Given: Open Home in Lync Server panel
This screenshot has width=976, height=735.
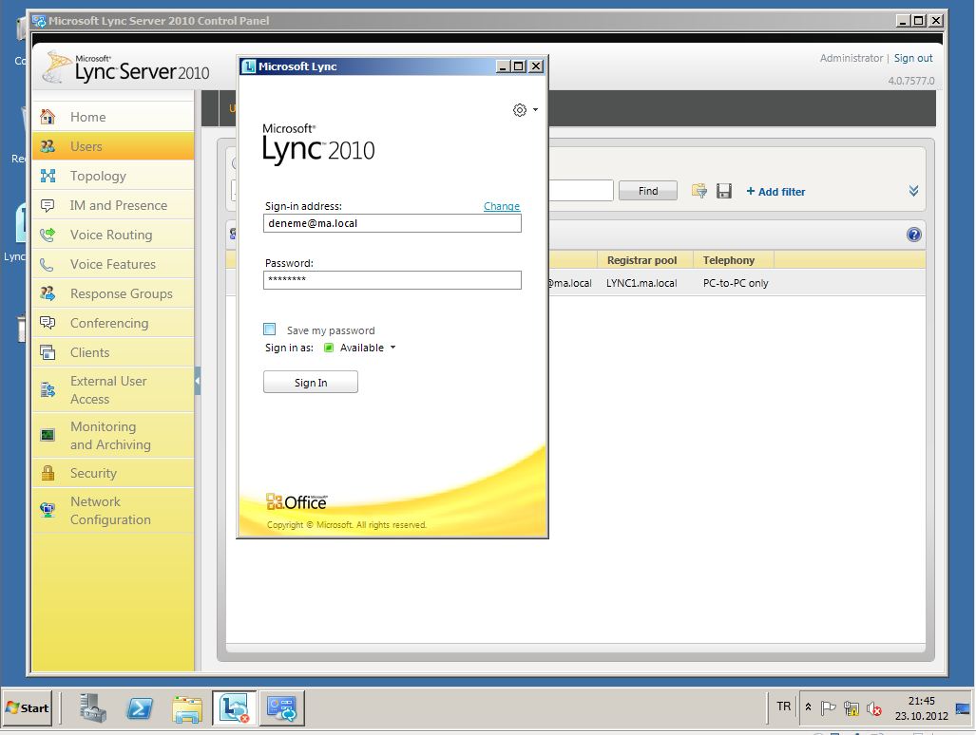Looking at the screenshot, I should coord(113,117).
